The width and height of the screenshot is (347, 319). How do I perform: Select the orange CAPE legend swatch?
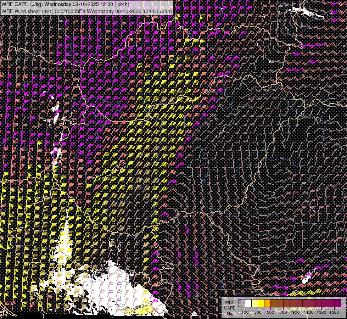(x=267, y=303)
